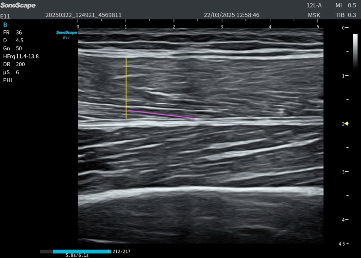
Task: Click the 4.5 depth scale marker
Action: pyautogui.click(x=341, y=244)
